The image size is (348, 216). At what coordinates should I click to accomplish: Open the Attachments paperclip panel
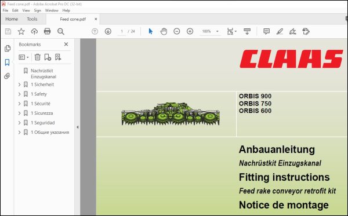click(7, 76)
